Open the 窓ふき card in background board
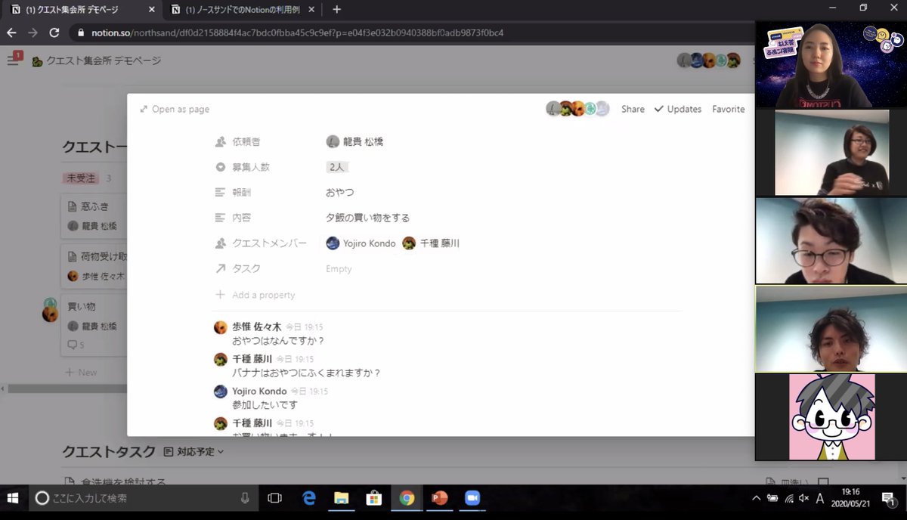The image size is (907, 520). point(94,215)
